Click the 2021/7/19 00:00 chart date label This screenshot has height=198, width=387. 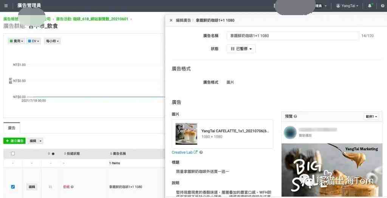coord(34,101)
